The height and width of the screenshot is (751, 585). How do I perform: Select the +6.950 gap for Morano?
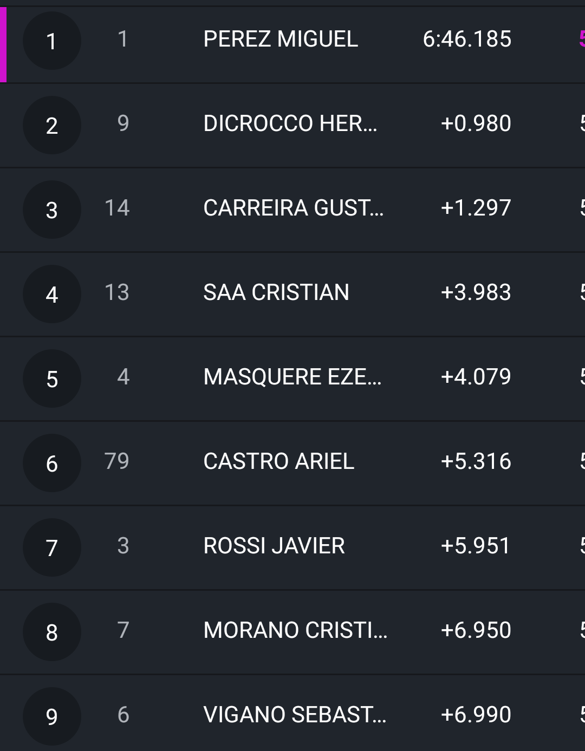476,630
